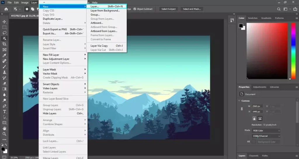Select the Rectangular Marquee tool
299x159 pixels.
[4, 27]
